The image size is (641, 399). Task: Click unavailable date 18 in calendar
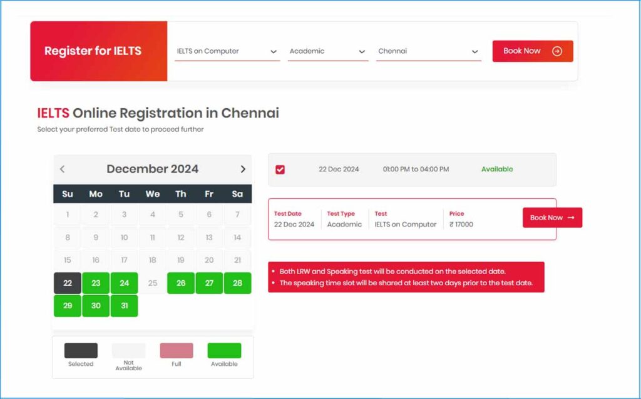(x=153, y=260)
